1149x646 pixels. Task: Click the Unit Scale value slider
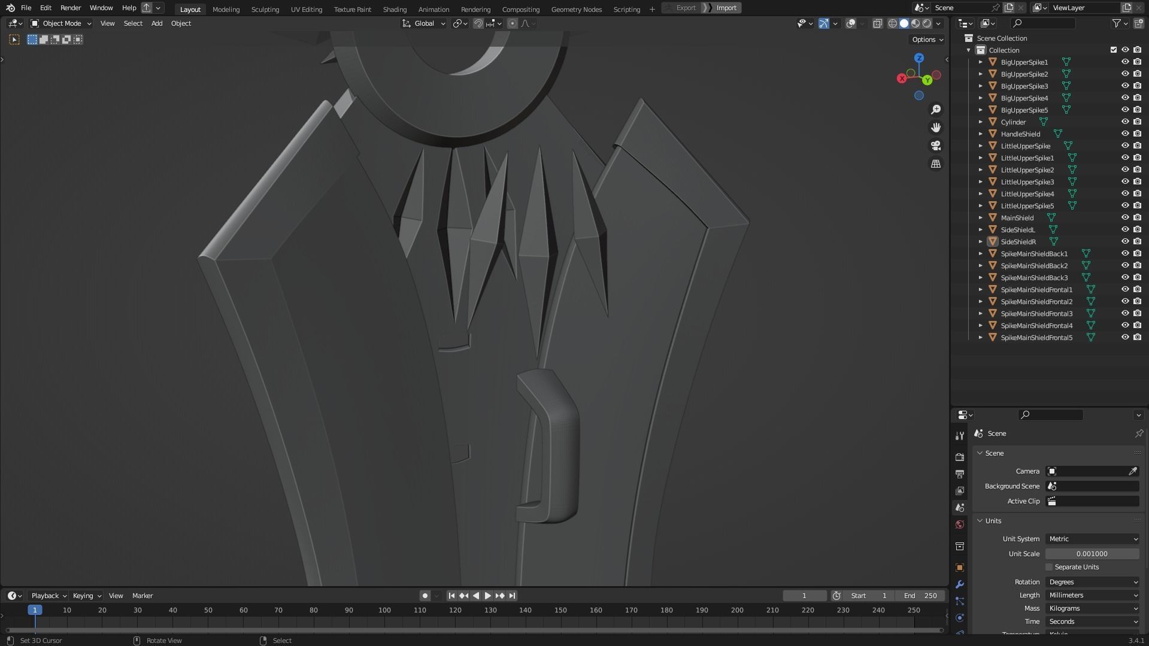[1092, 554]
